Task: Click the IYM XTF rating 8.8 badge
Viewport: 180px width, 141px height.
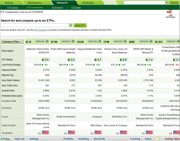Action: (x=123, y=60)
